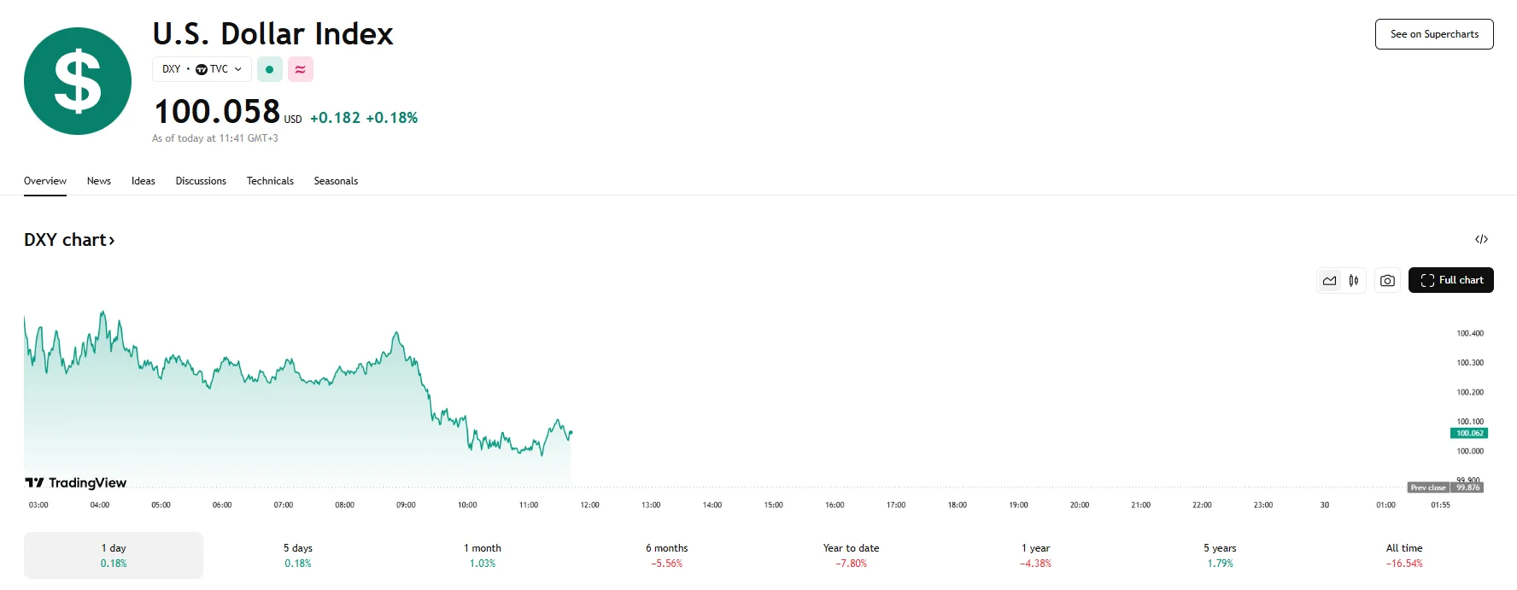Screen dimensions: 1517x590
Task: Click the green current price label on axis
Action: [1469, 433]
